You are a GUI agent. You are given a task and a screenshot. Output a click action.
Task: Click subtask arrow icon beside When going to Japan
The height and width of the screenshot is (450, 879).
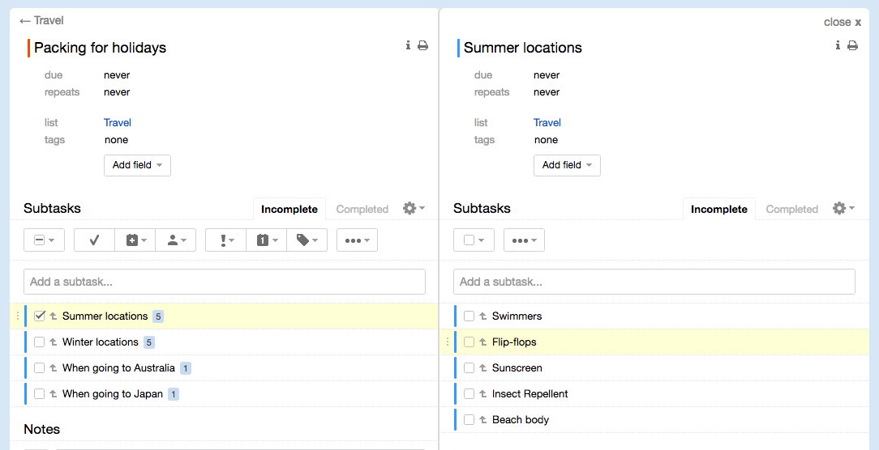(x=54, y=394)
